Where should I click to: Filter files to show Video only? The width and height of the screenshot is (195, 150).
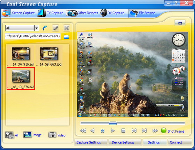57,135
